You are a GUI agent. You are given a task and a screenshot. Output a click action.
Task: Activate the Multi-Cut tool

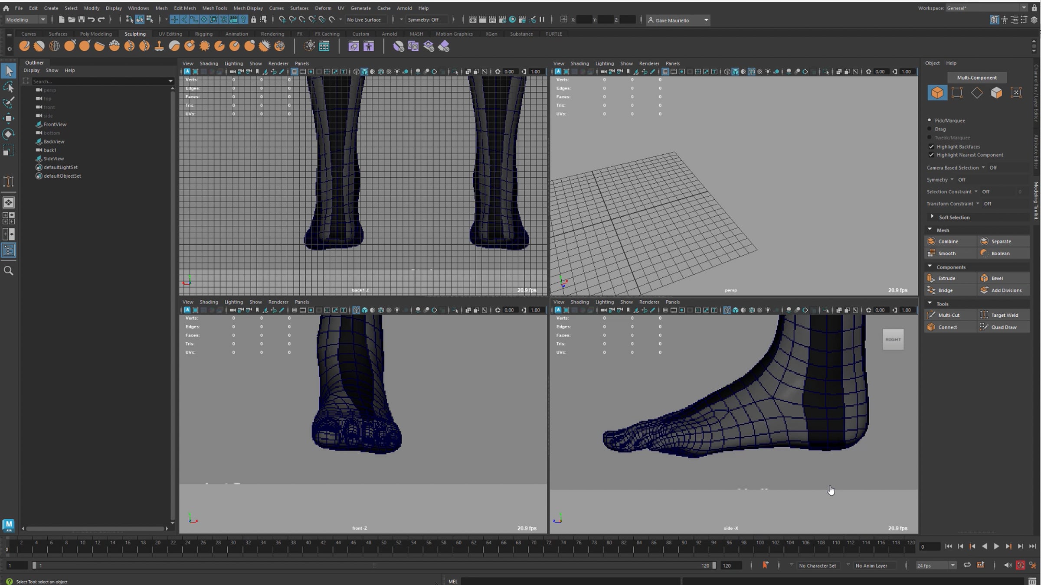tap(949, 315)
